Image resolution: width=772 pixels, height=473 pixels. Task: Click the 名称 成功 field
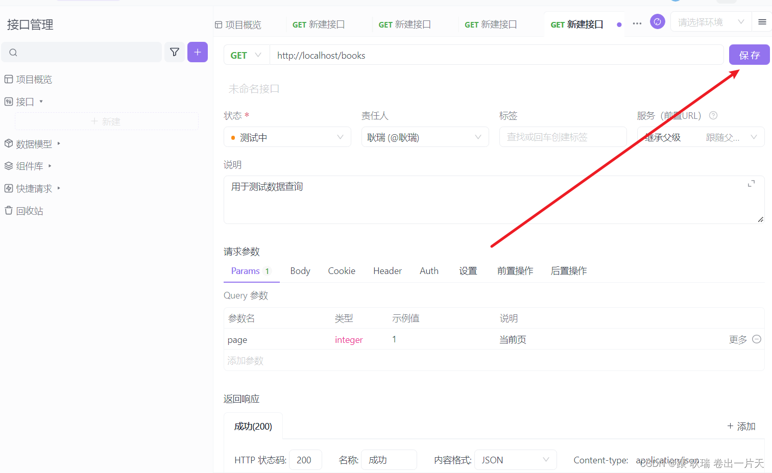(x=389, y=460)
